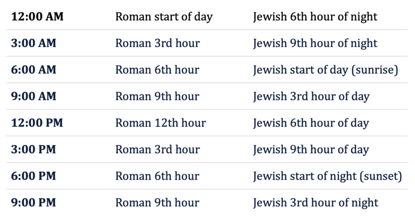This screenshot has width=415, height=219.
Task: Select the 9:00 AM time cell
Action: click(x=33, y=96)
